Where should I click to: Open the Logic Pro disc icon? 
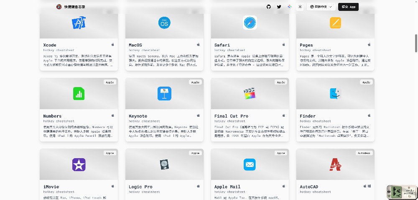[164, 164]
